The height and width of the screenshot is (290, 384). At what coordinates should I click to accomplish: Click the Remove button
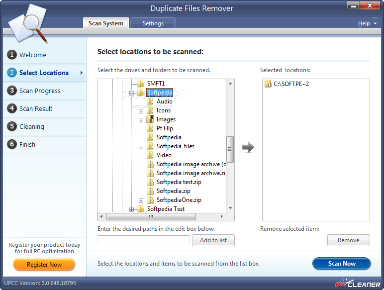click(x=349, y=240)
